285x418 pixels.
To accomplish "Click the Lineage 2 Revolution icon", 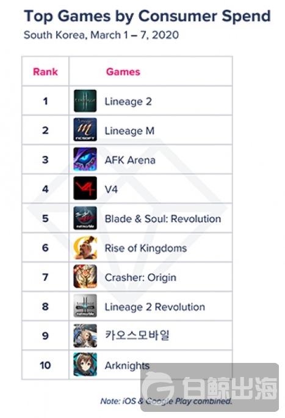I will pos(85,306).
